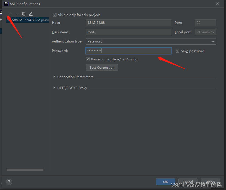This screenshot has width=226, height=190.
Task: Click the Local port Dynamic field
Action: coord(205,32)
